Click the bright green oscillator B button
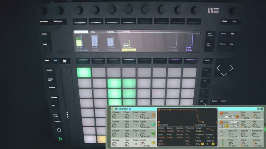 point(153,134)
